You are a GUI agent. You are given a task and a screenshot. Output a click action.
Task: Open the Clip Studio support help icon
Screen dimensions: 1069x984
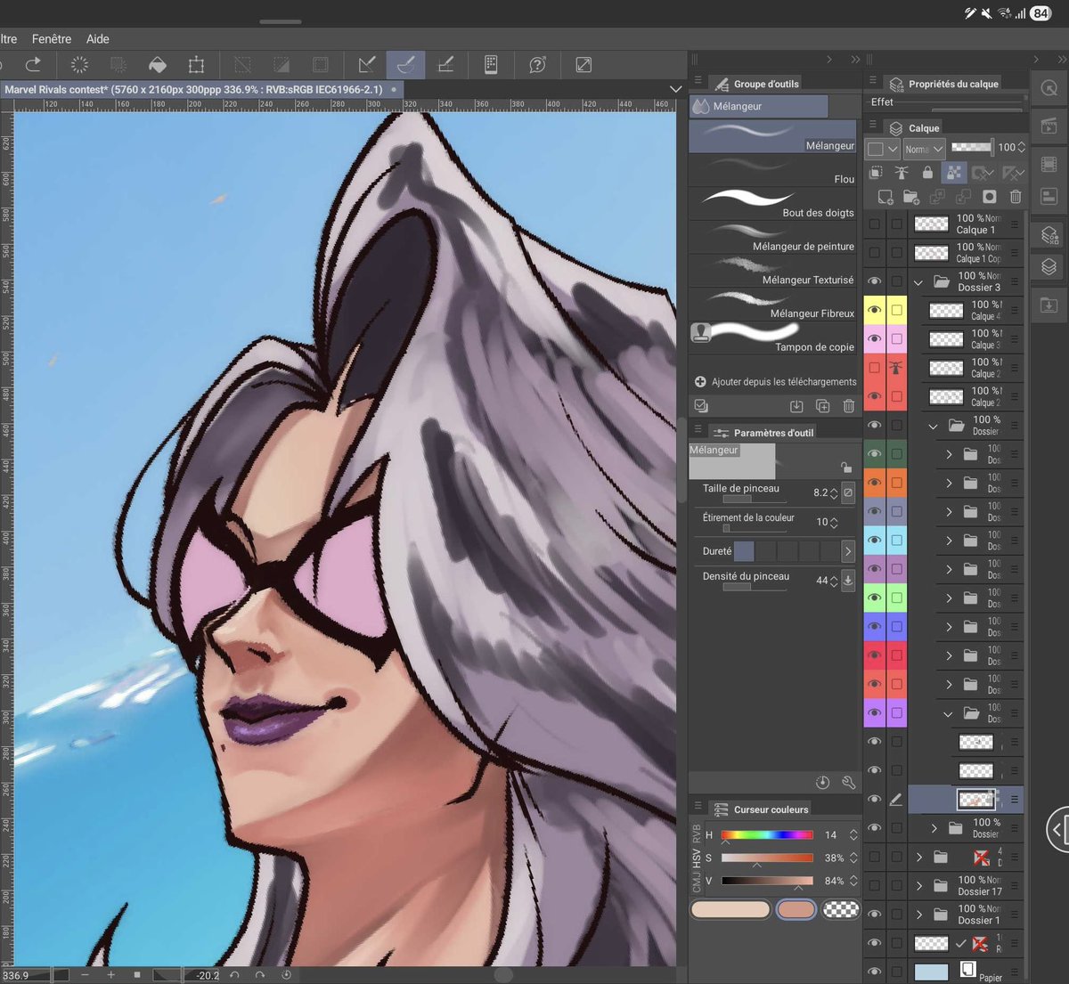coord(537,64)
